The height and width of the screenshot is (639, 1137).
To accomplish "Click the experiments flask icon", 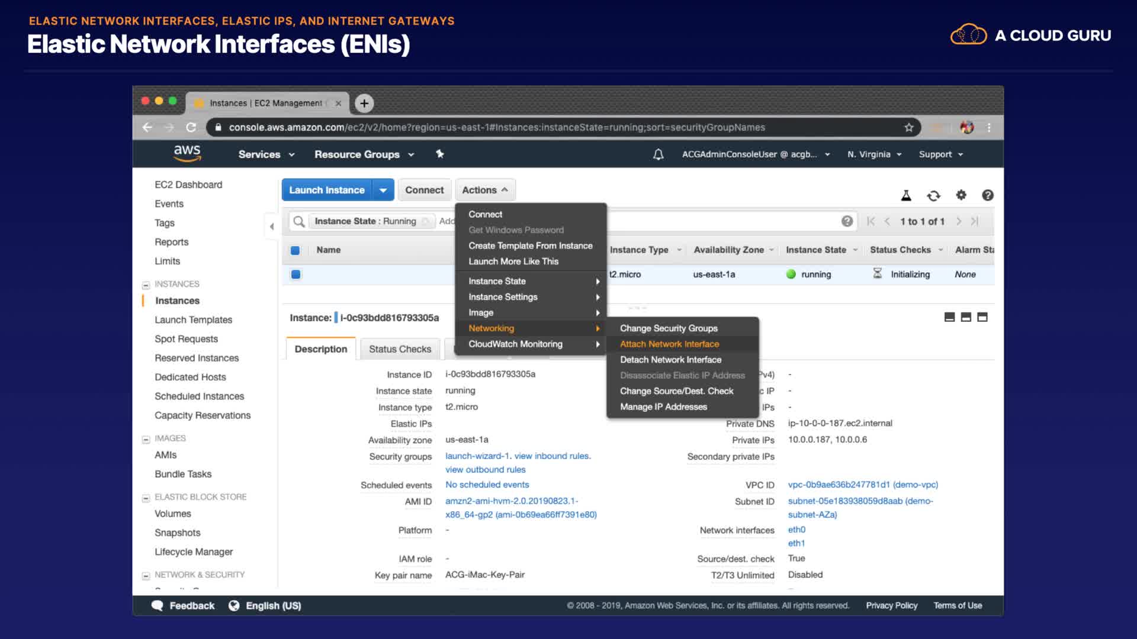I will [x=906, y=195].
